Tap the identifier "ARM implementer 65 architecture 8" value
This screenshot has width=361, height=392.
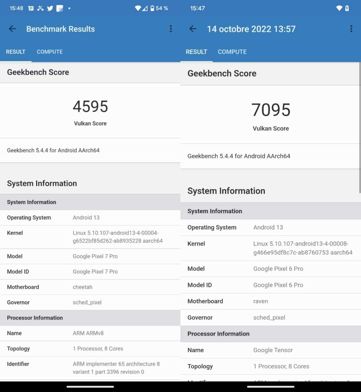click(116, 368)
